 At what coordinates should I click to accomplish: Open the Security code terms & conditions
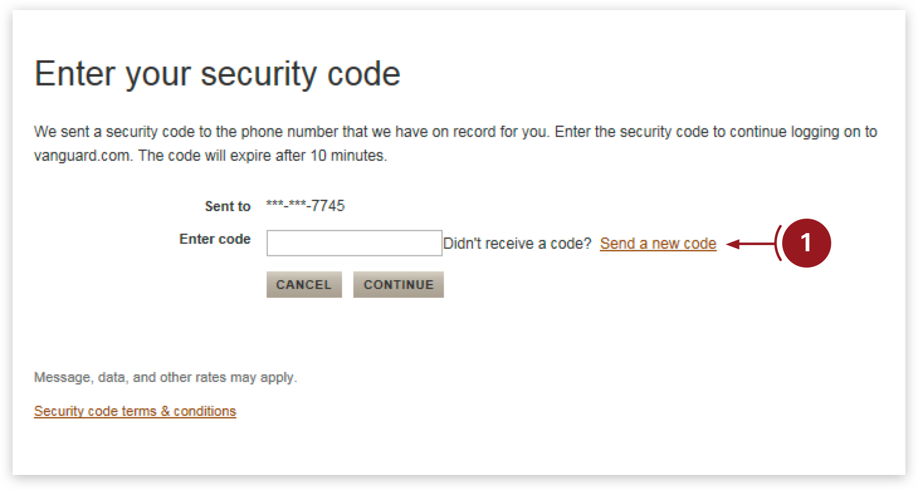(134, 411)
